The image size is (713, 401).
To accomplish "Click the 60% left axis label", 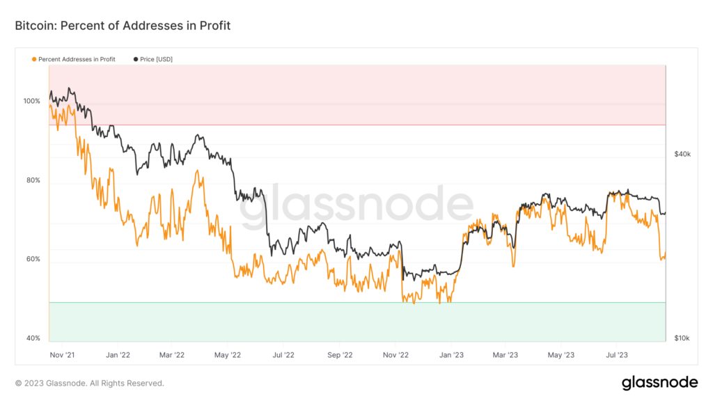I will coord(32,260).
